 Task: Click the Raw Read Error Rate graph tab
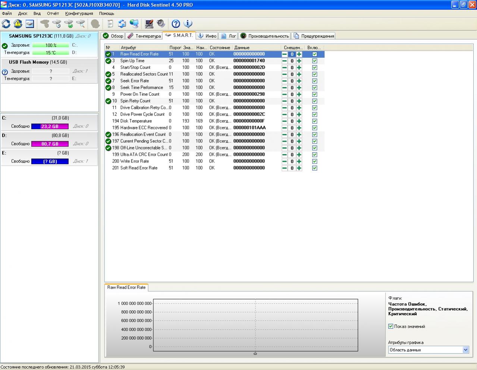(126, 287)
